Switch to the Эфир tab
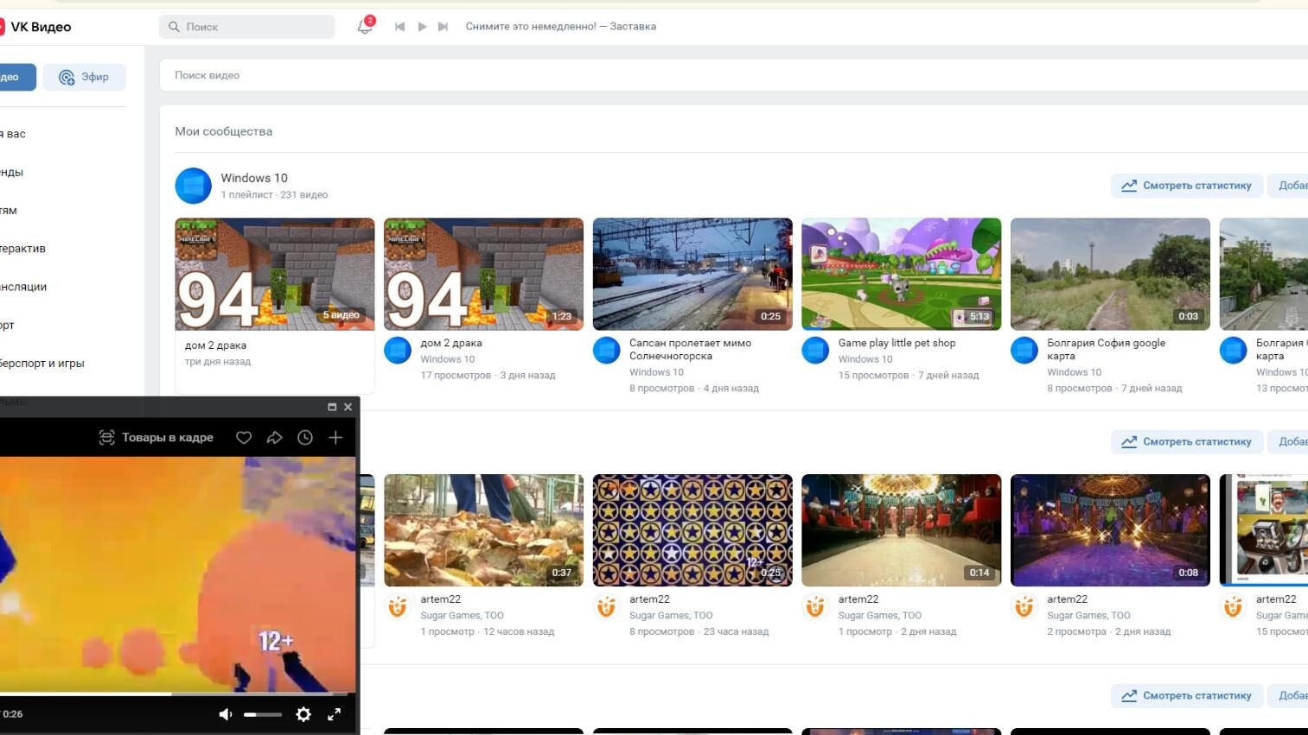1308x735 pixels. pos(84,77)
